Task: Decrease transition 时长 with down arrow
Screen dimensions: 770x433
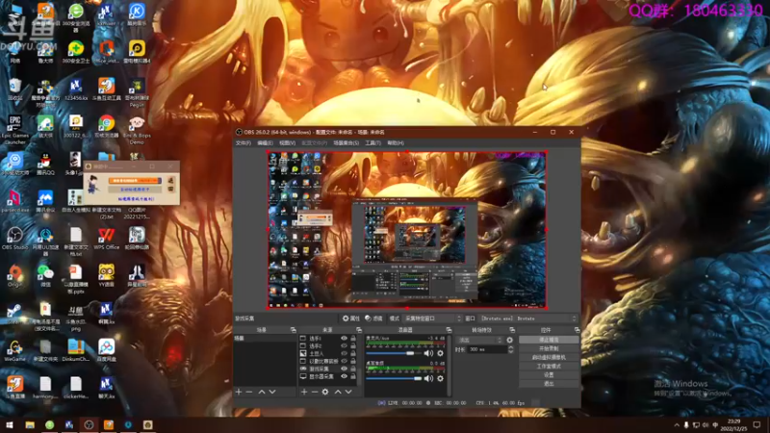Action: point(511,351)
